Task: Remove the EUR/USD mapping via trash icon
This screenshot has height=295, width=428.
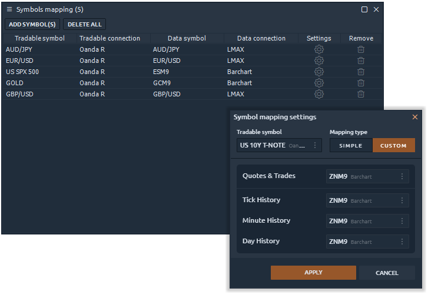Action: pos(361,61)
